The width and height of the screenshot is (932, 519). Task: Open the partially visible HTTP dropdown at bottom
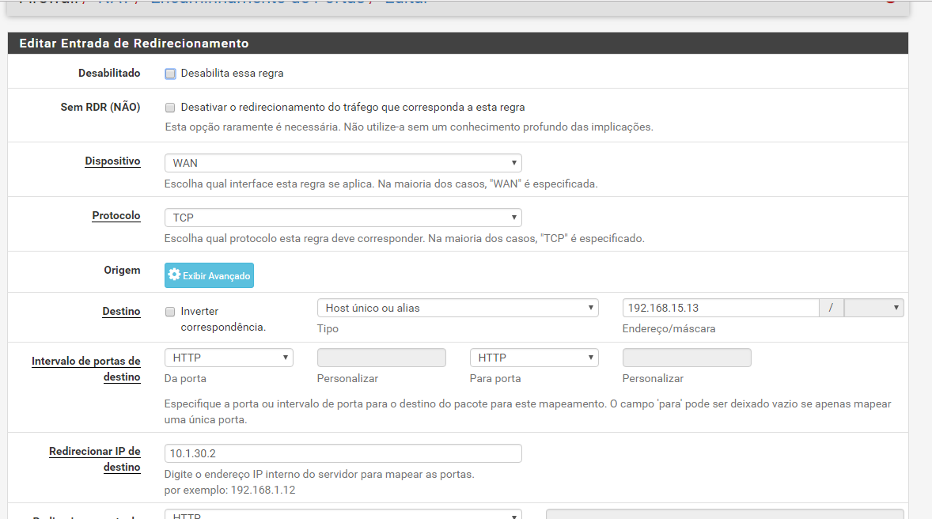click(x=343, y=514)
